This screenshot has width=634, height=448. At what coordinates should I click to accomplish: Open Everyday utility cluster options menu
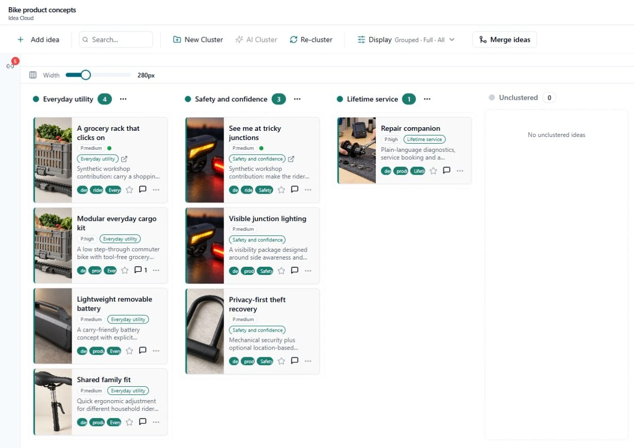point(123,99)
